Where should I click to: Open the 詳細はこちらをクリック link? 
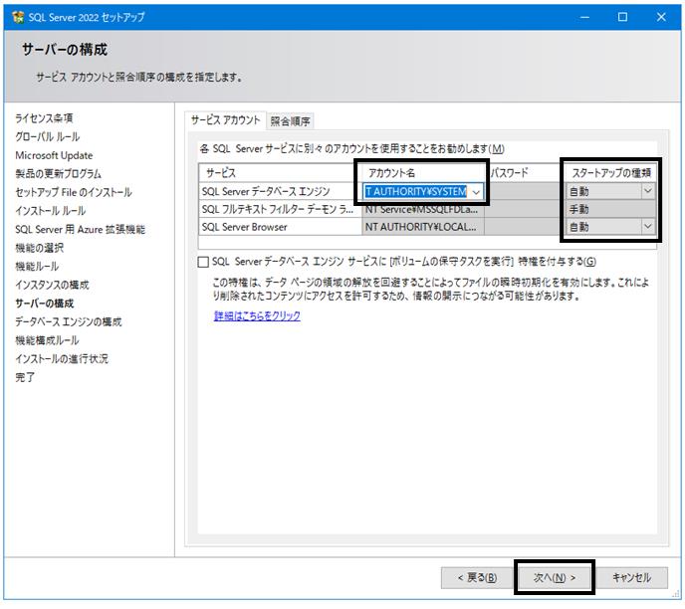(x=257, y=315)
